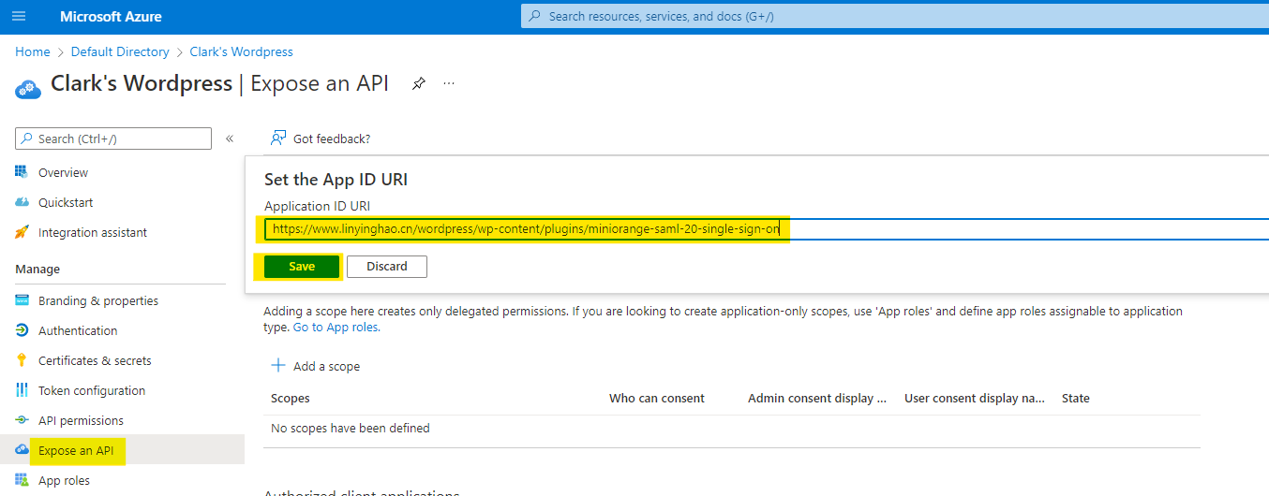Image resolution: width=1269 pixels, height=496 pixels.
Task: Pin the Expose an API page
Action: tap(419, 83)
